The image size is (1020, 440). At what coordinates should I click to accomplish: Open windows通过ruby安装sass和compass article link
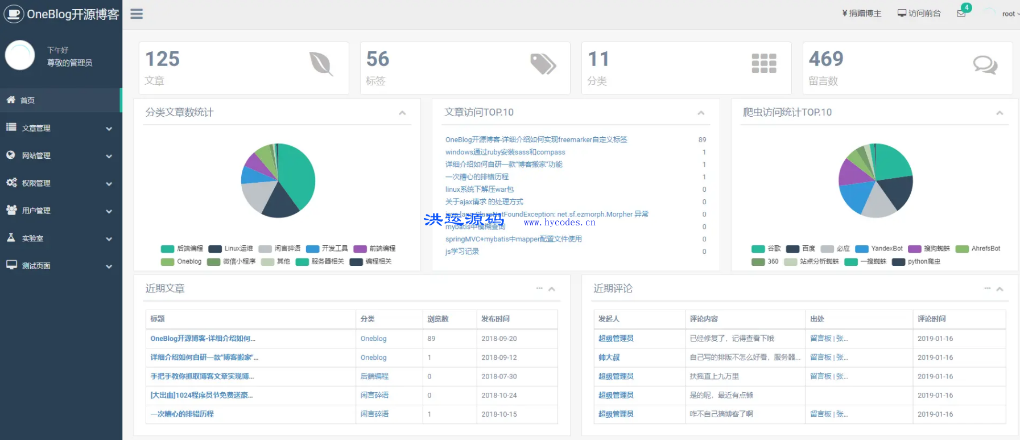point(505,152)
